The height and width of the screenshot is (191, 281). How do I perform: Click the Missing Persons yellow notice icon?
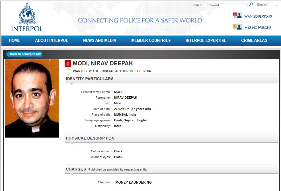coord(237,27)
